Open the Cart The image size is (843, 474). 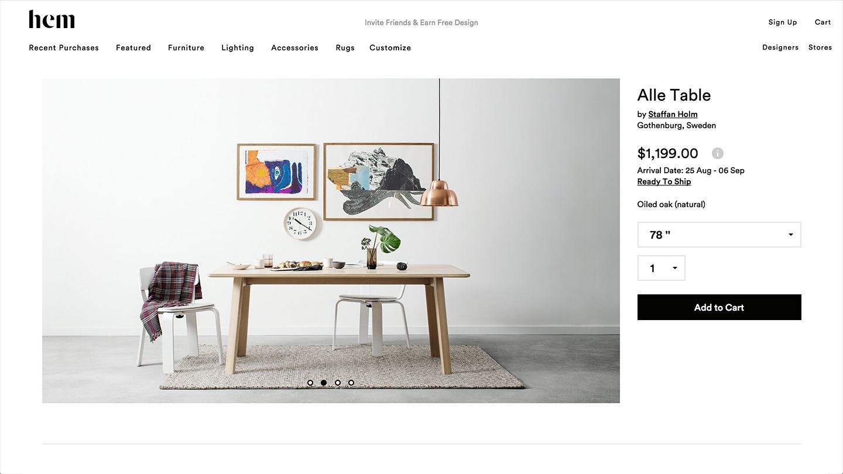point(823,22)
